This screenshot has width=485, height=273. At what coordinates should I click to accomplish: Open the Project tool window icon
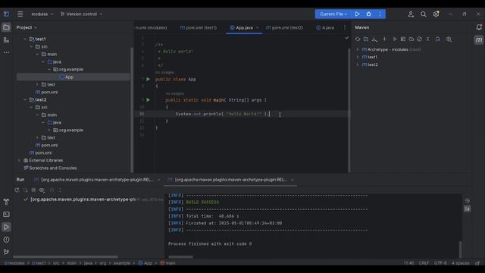[6, 27]
